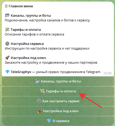Click the bold TeleGraphyx name in the message
Viewport: 115px width, 126px height.
tap(21, 72)
